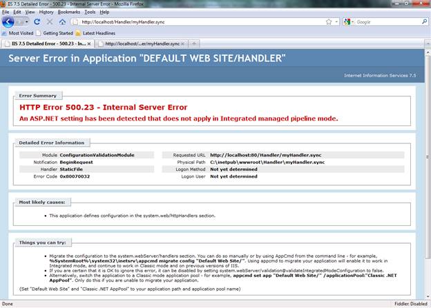Open the Tools menu

point(90,12)
